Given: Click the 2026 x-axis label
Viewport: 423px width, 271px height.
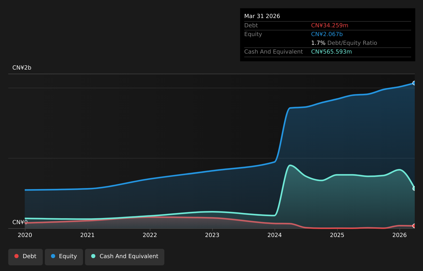Looking at the screenshot, I should [400, 235].
